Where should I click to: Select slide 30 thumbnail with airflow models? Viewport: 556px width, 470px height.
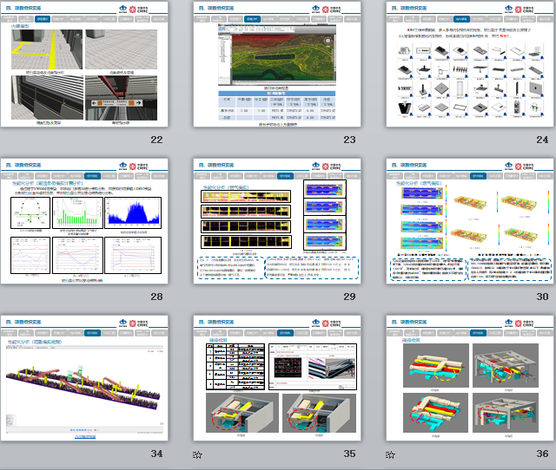point(469,221)
